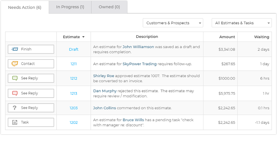The image size is (277, 153).
Task: Click the Estimate column sort arrow
Action: (83, 37)
